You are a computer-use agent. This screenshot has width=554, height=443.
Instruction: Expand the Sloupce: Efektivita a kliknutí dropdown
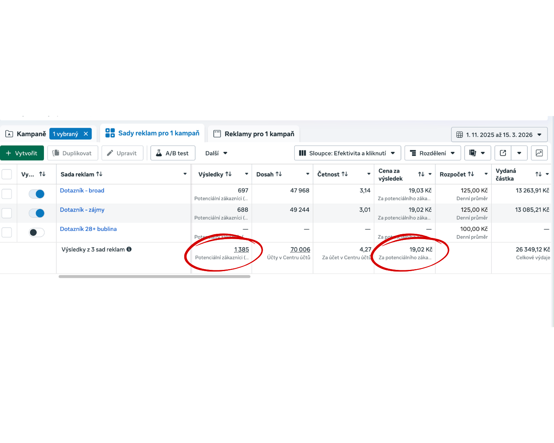tap(347, 153)
